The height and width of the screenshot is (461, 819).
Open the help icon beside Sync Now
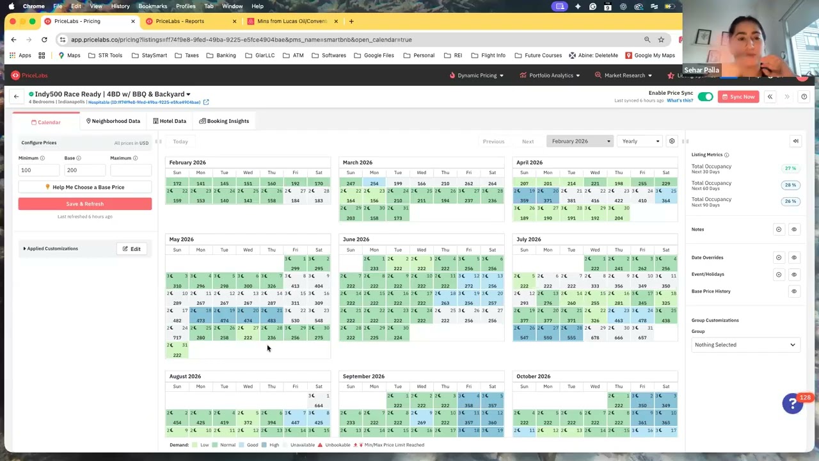[x=804, y=97]
